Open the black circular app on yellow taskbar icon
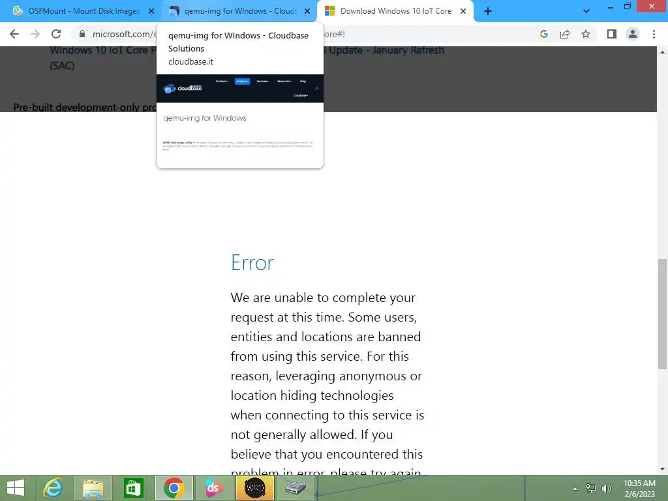This screenshot has height=501, width=668. [254, 488]
